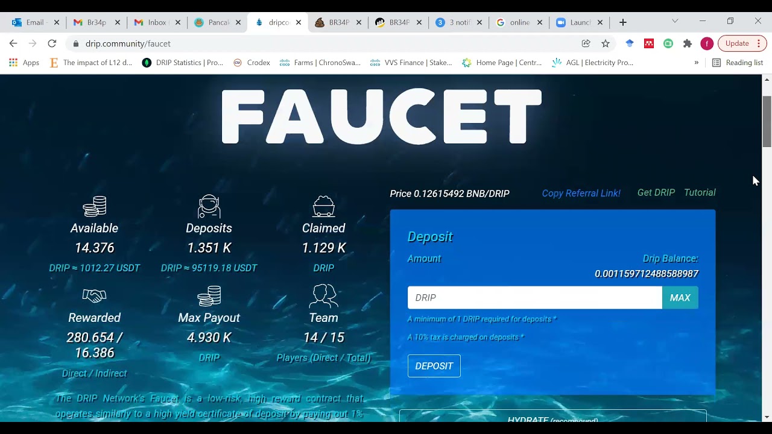Focus the DRIP amount input field
Image resolution: width=772 pixels, height=434 pixels.
point(535,298)
